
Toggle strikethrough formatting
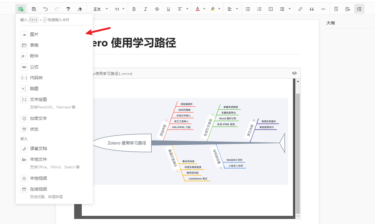tap(157, 9)
